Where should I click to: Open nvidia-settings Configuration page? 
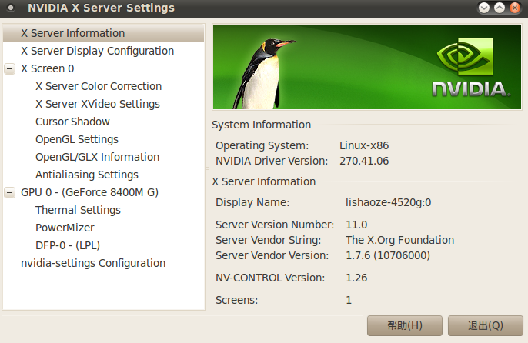click(x=93, y=263)
